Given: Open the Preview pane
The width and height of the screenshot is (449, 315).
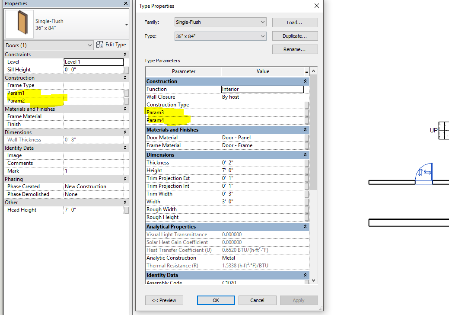Looking at the screenshot, I should [164, 300].
